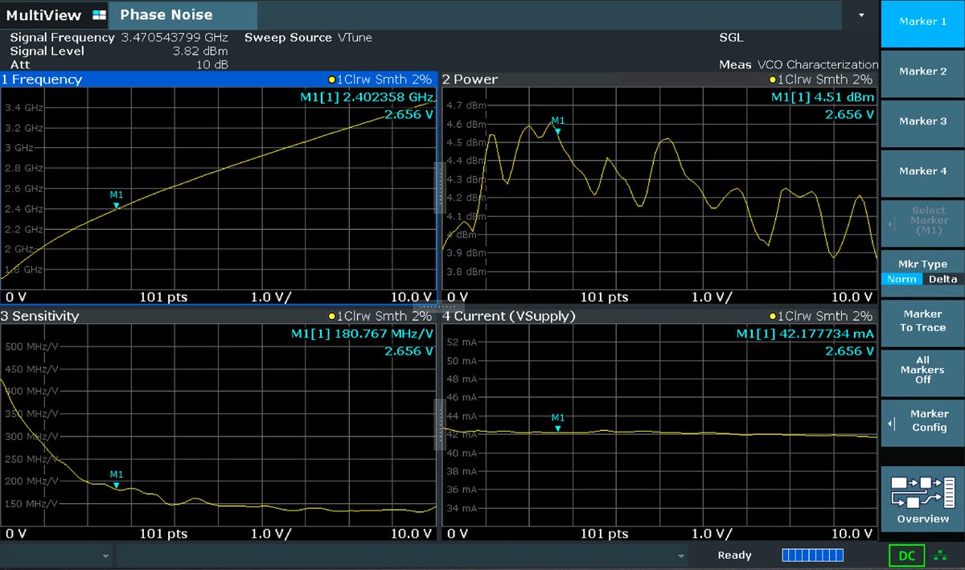The image size is (965, 570).
Task: Open the Overview configuration diagram
Action: tap(922, 498)
